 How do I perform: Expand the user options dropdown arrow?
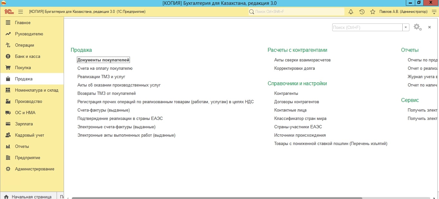434,12
